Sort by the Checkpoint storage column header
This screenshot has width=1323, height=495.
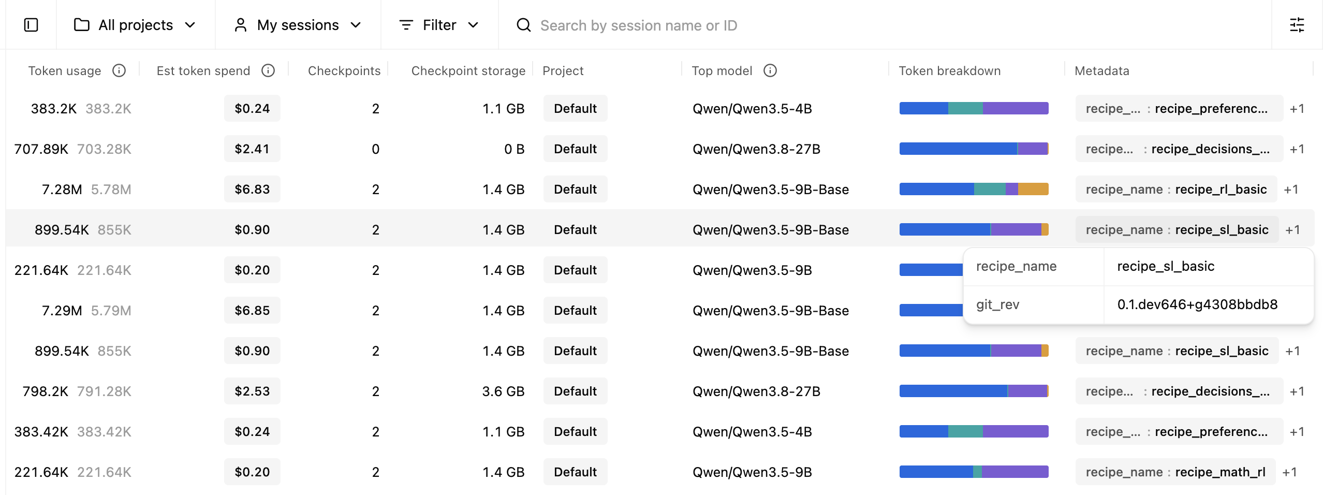(468, 71)
